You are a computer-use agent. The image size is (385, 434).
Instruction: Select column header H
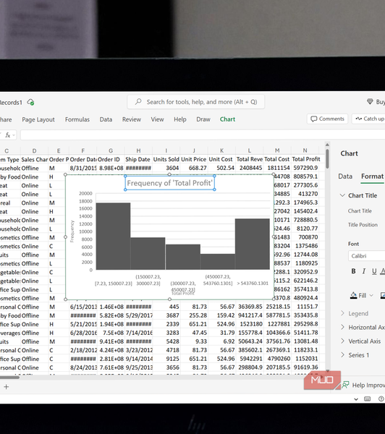pyautogui.click(x=138, y=150)
